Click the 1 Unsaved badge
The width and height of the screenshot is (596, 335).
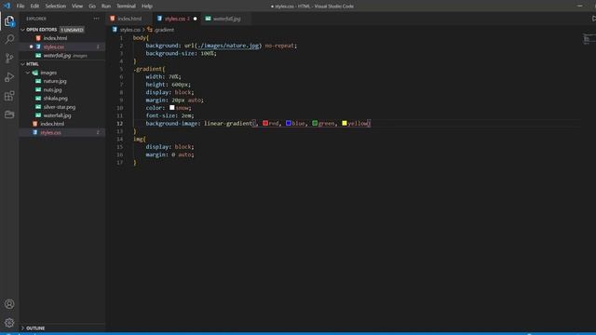[x=73, y=30]
